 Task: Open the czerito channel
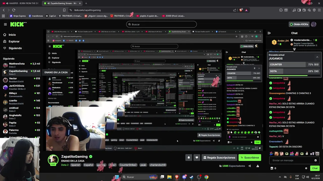(x=21, y=102)
